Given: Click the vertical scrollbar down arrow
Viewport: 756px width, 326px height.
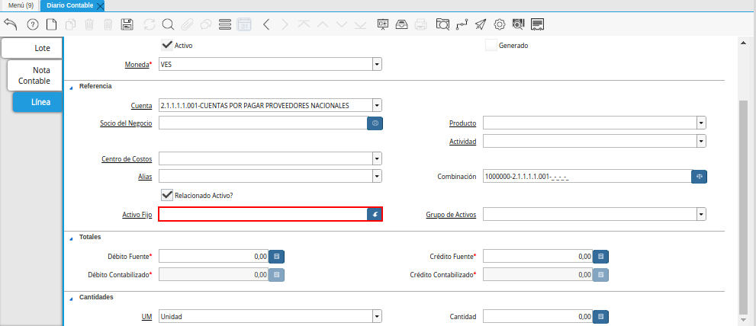Looking at the screenshot, I should tap(743, 320).
